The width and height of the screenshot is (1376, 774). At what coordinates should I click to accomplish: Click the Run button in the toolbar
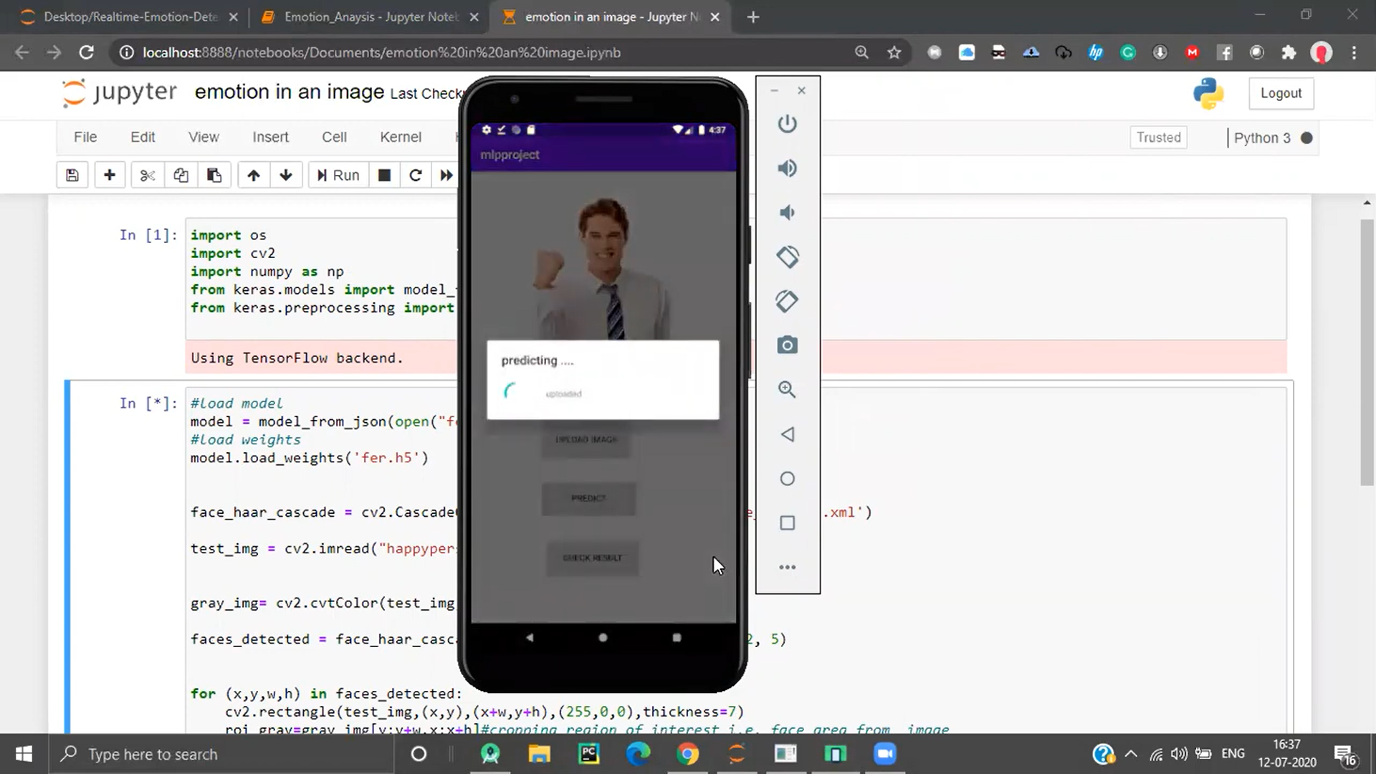click(x=338, y=175)
